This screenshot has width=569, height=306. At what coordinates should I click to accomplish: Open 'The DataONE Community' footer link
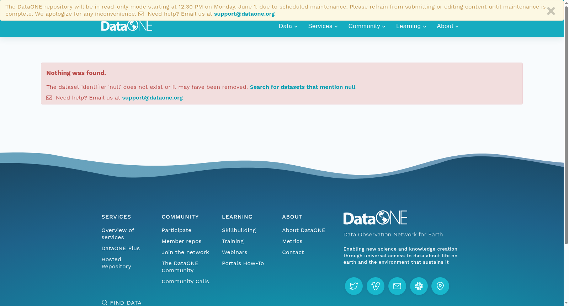(x=180, y=267)
